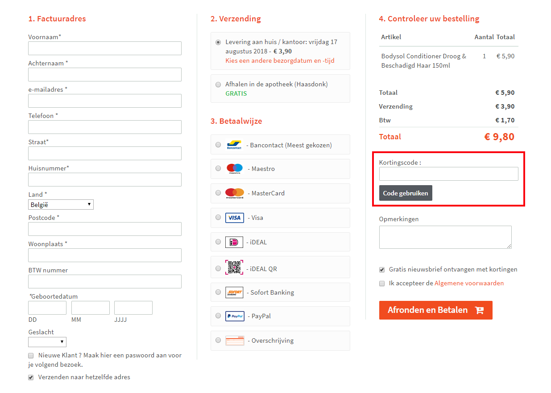Accept the Algemene voorwaarden checkbox
551x393 pixels.
(382, 284)
